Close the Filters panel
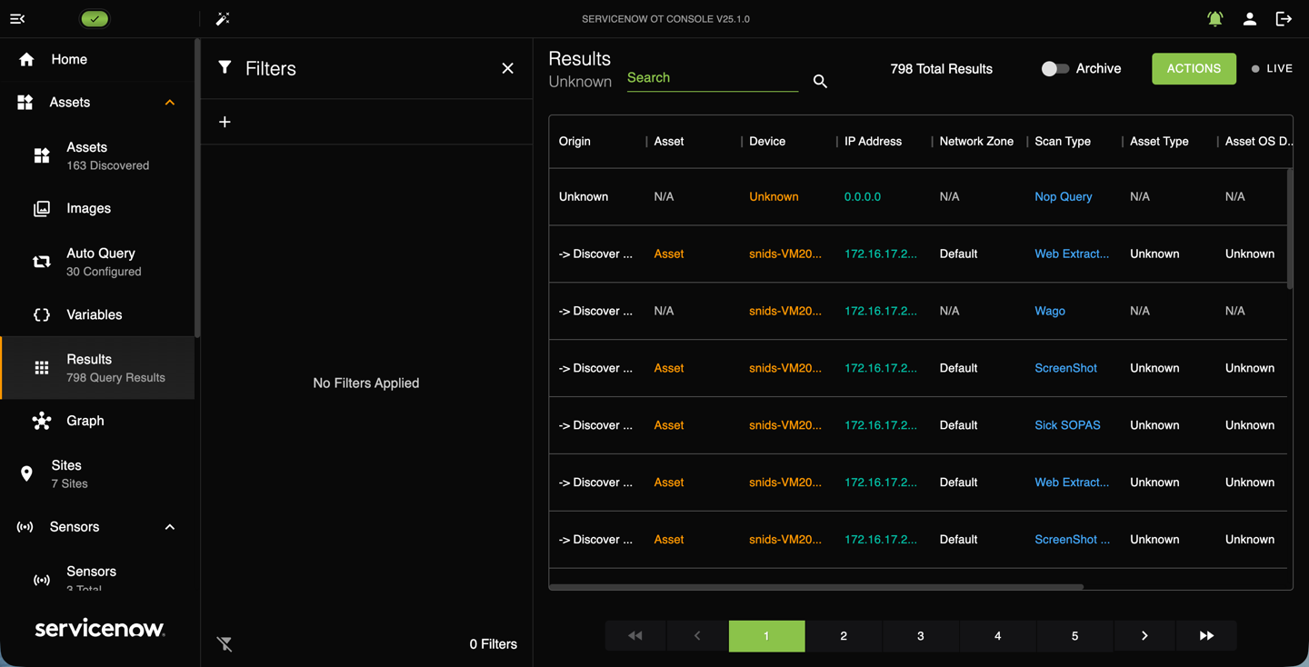 pyautogui.click(x=507, y=68)
